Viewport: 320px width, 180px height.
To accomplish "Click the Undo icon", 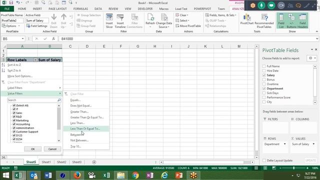I will click(x=18, y=3).
